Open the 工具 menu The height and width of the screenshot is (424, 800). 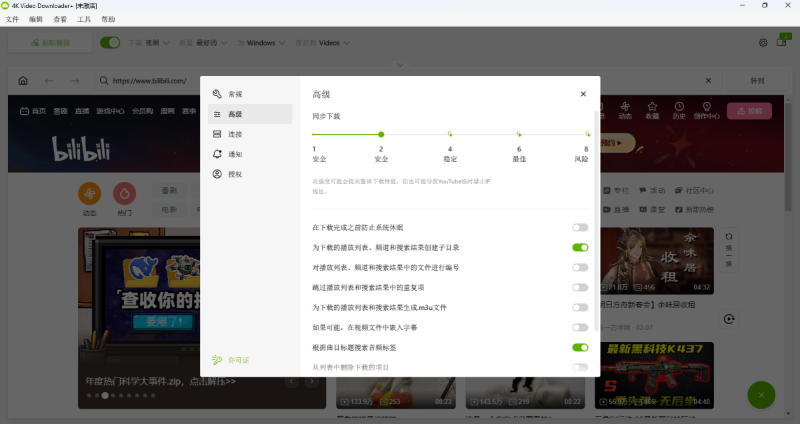[x=84, y=19]
